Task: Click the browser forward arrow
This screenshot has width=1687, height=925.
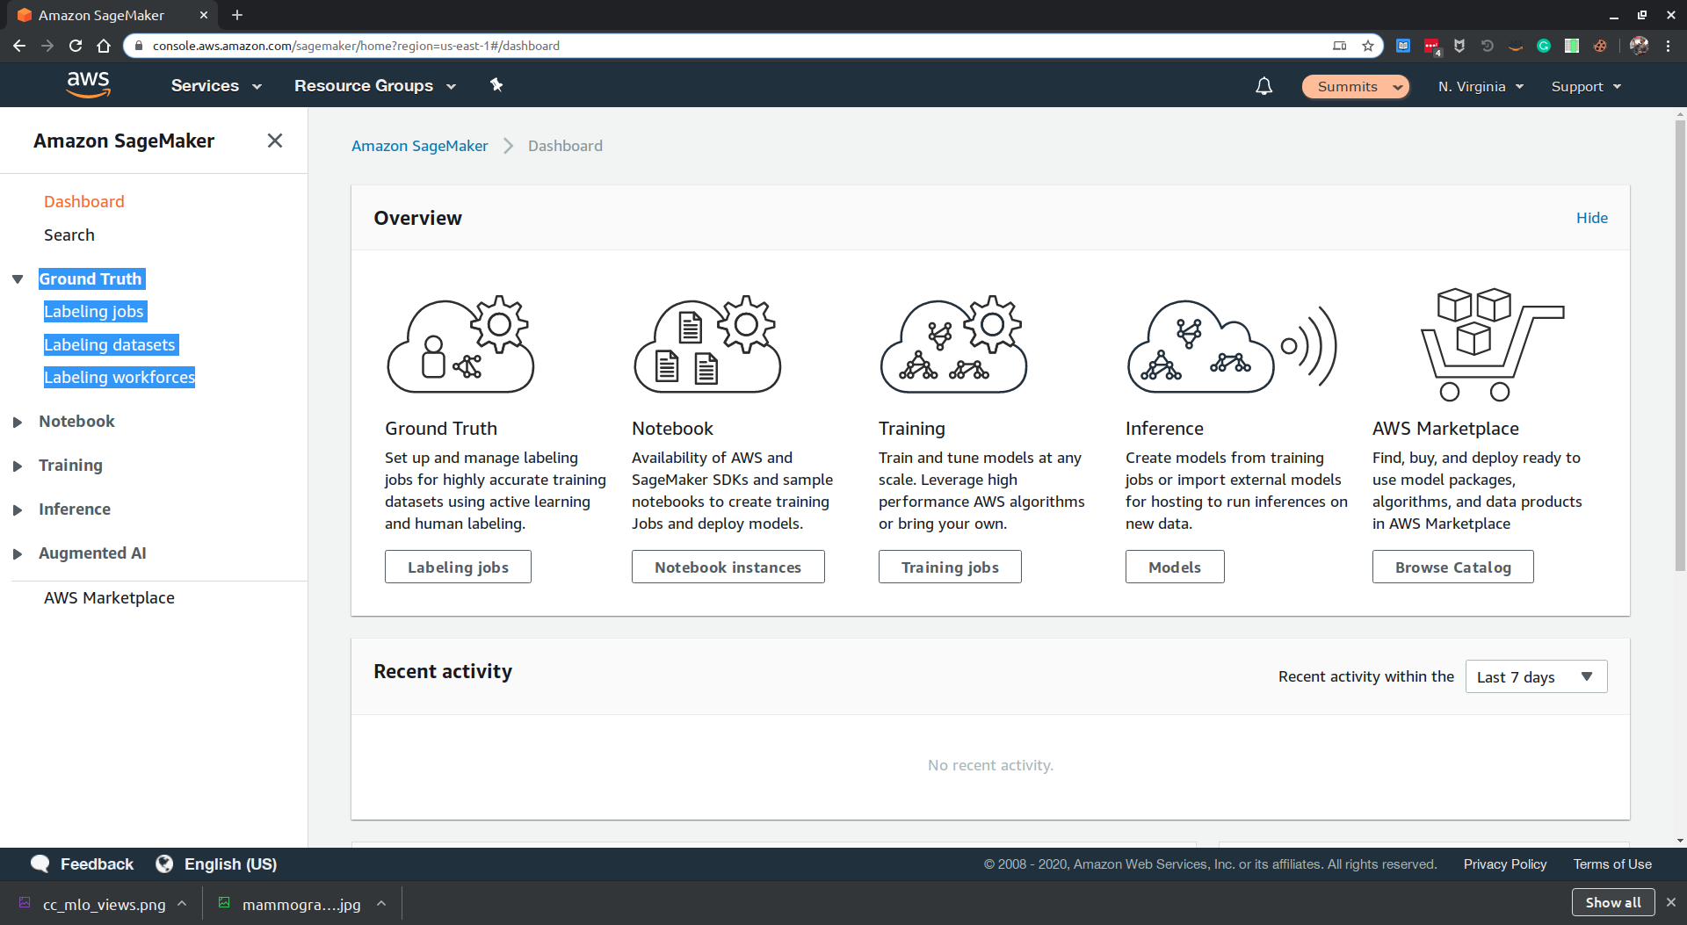Action: point(47,46)
